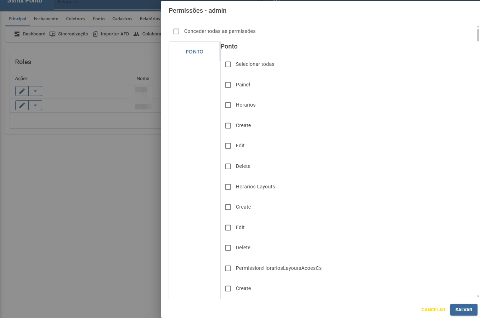Tick Create checkbox under Permission:HorariosLayoutsAcoesCs
Viewport: 480px width, 318px height.
pyautogui.click(x=228, y=289)
